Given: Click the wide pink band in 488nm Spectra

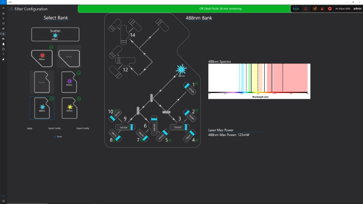Looking at the screenshot, I should click(290, 78).
